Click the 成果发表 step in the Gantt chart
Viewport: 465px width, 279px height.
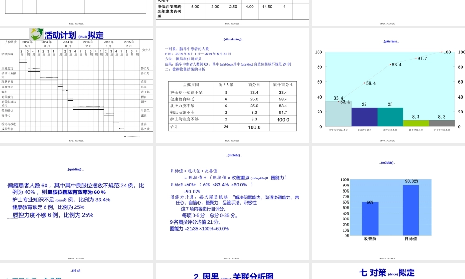click(7, 129)
